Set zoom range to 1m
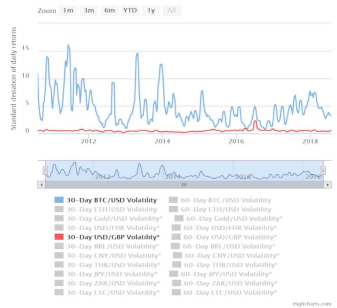Viewport: 337px width, 308px height. point(68,11)
